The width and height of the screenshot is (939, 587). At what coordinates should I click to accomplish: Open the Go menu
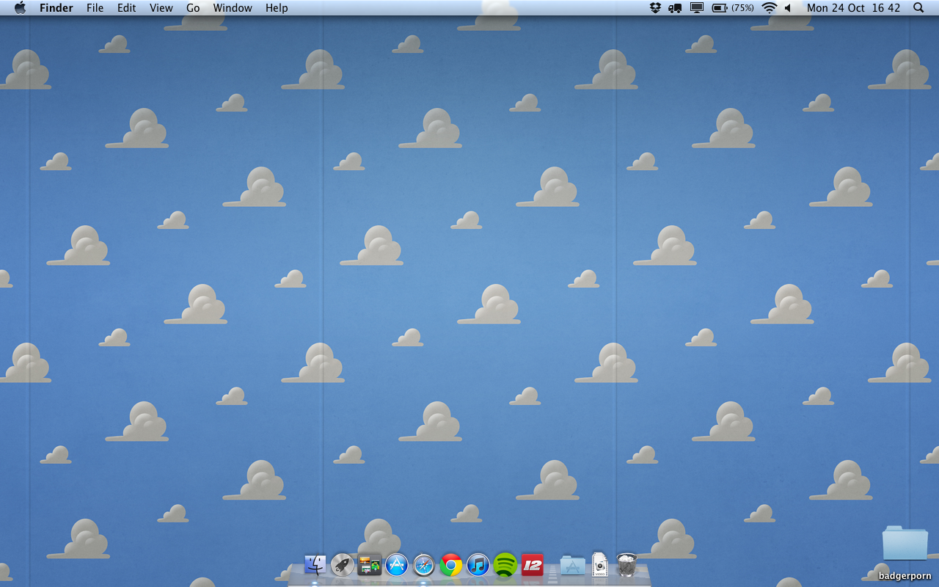(193, 8)
